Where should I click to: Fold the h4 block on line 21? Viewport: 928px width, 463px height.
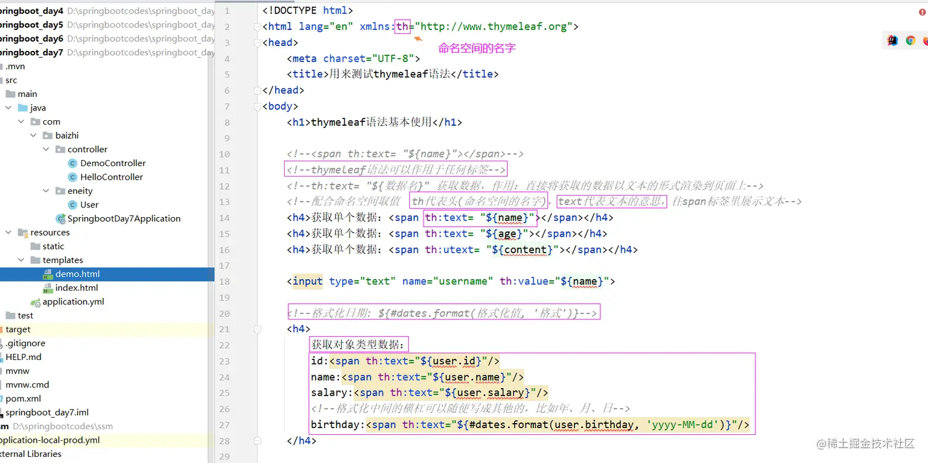point(257,329)
